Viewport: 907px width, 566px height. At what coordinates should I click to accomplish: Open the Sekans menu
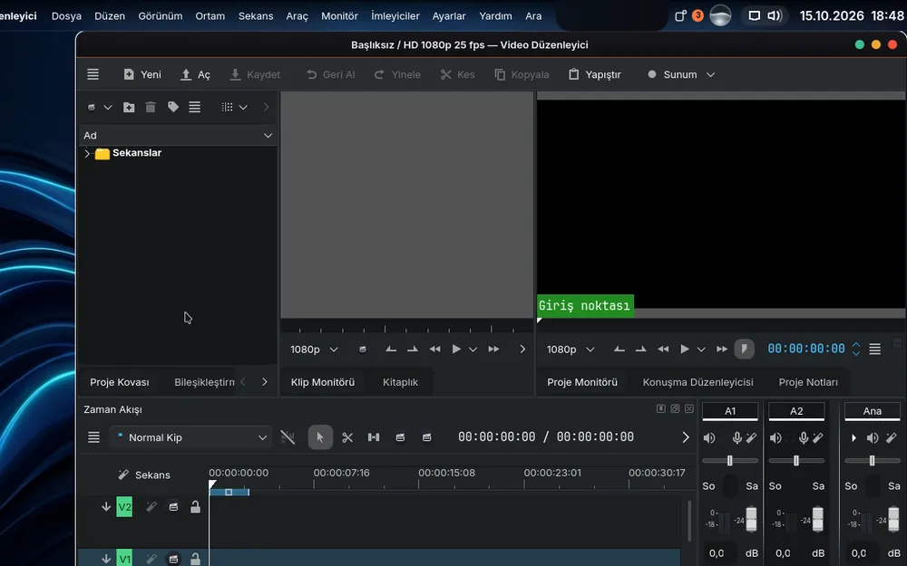pos(256,16)
